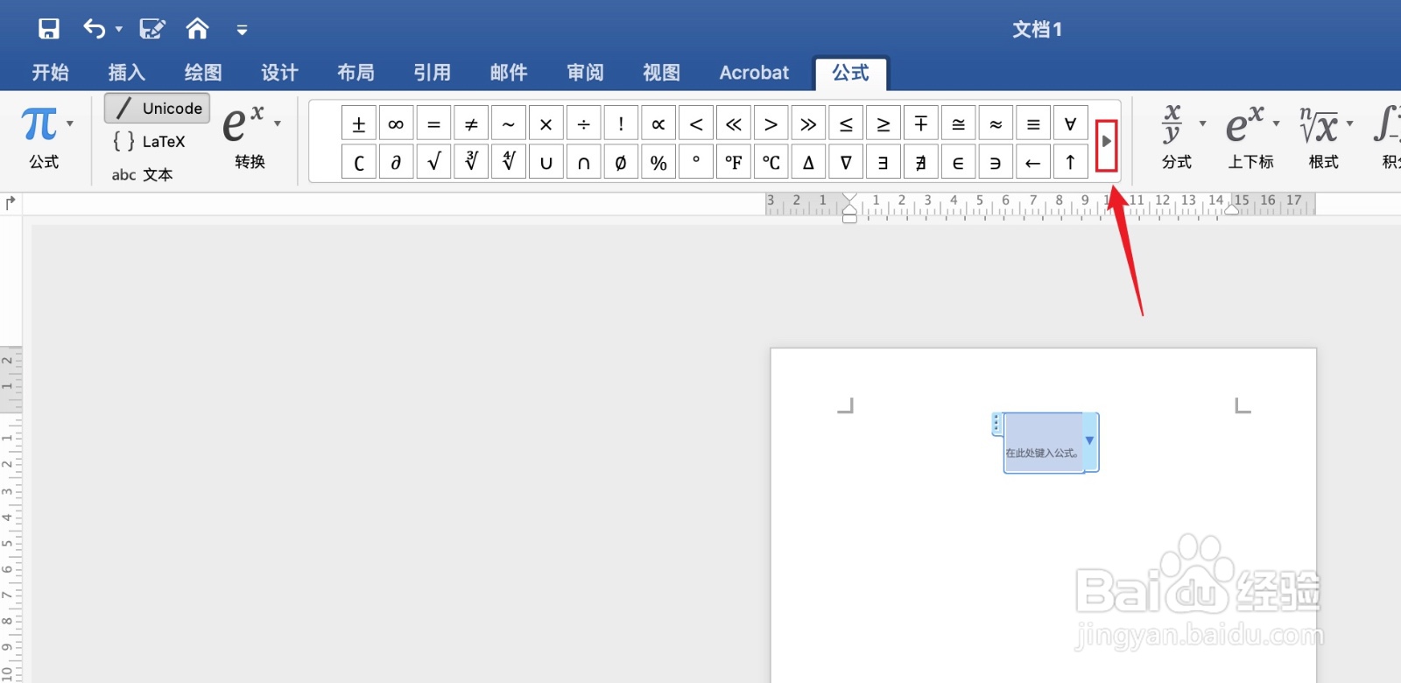1401x683 pixels.
Task: Insert the proportional-to symbol
Action: point(658,123)
